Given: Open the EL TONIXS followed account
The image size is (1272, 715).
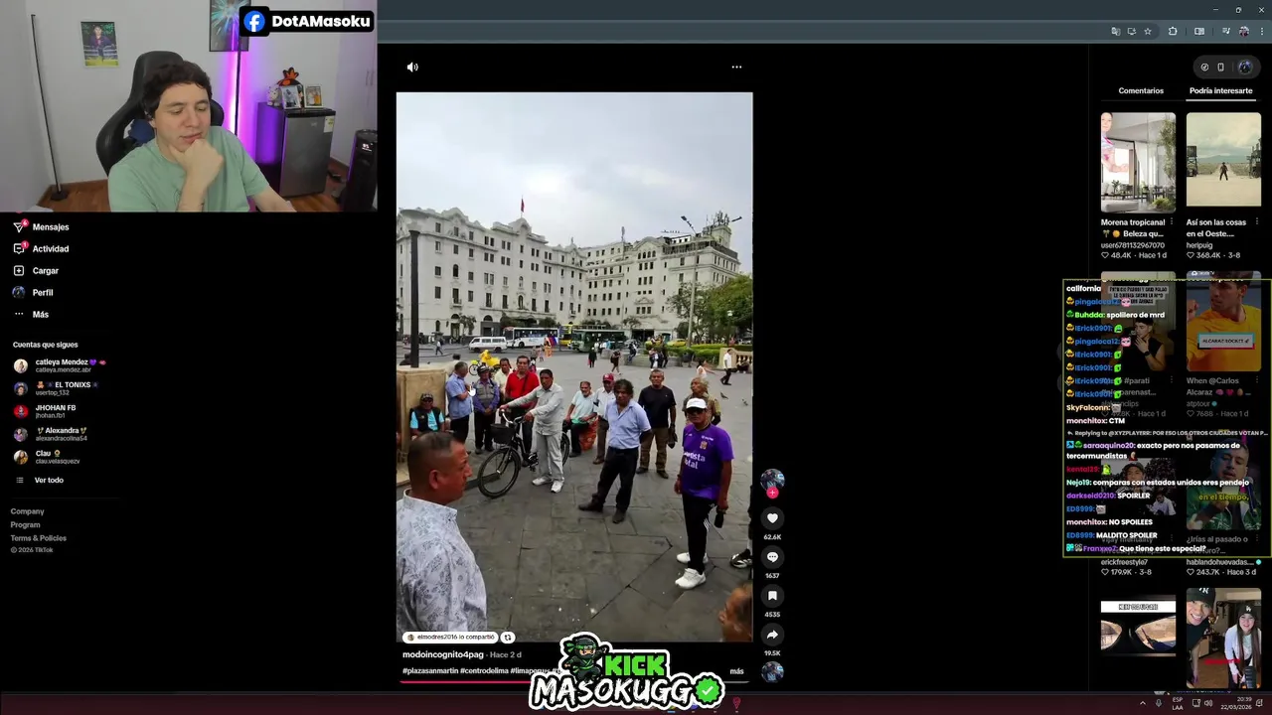Looking at the screenshot, I should coord(56,388).
